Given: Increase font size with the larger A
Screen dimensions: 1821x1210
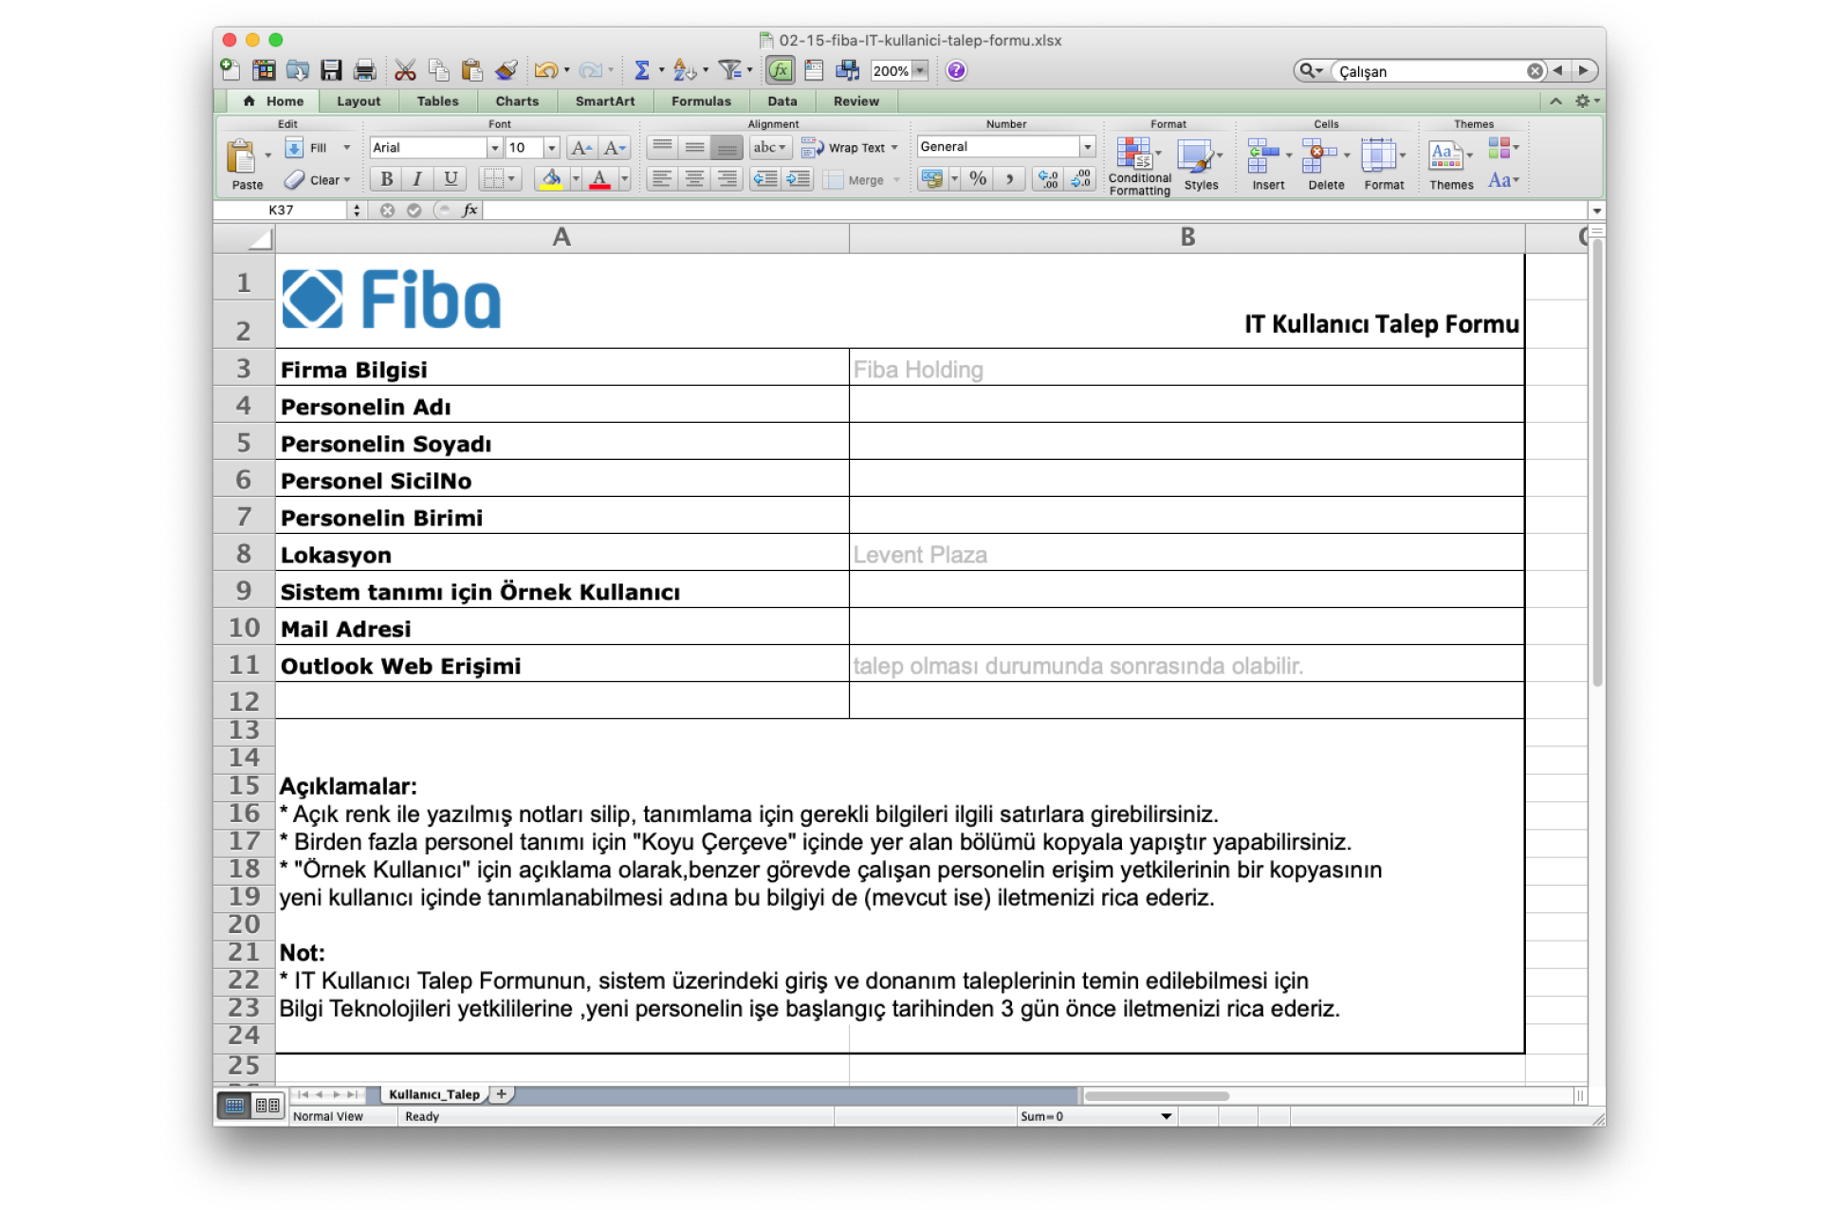Looking at the screenshot, I should [580, 147].
